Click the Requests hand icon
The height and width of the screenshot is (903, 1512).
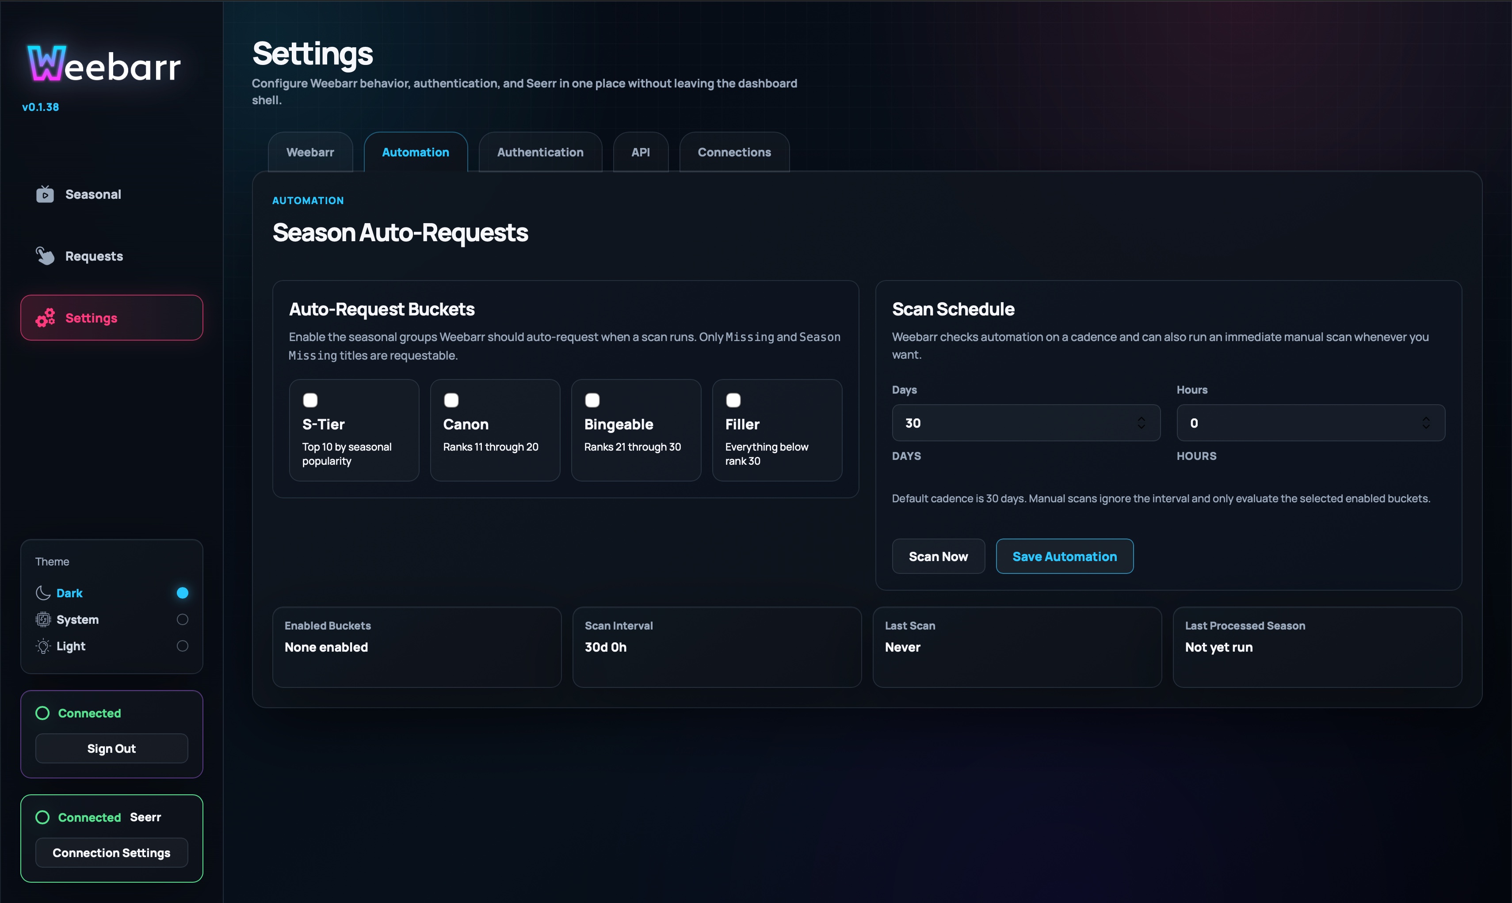[x=45, y=256]
